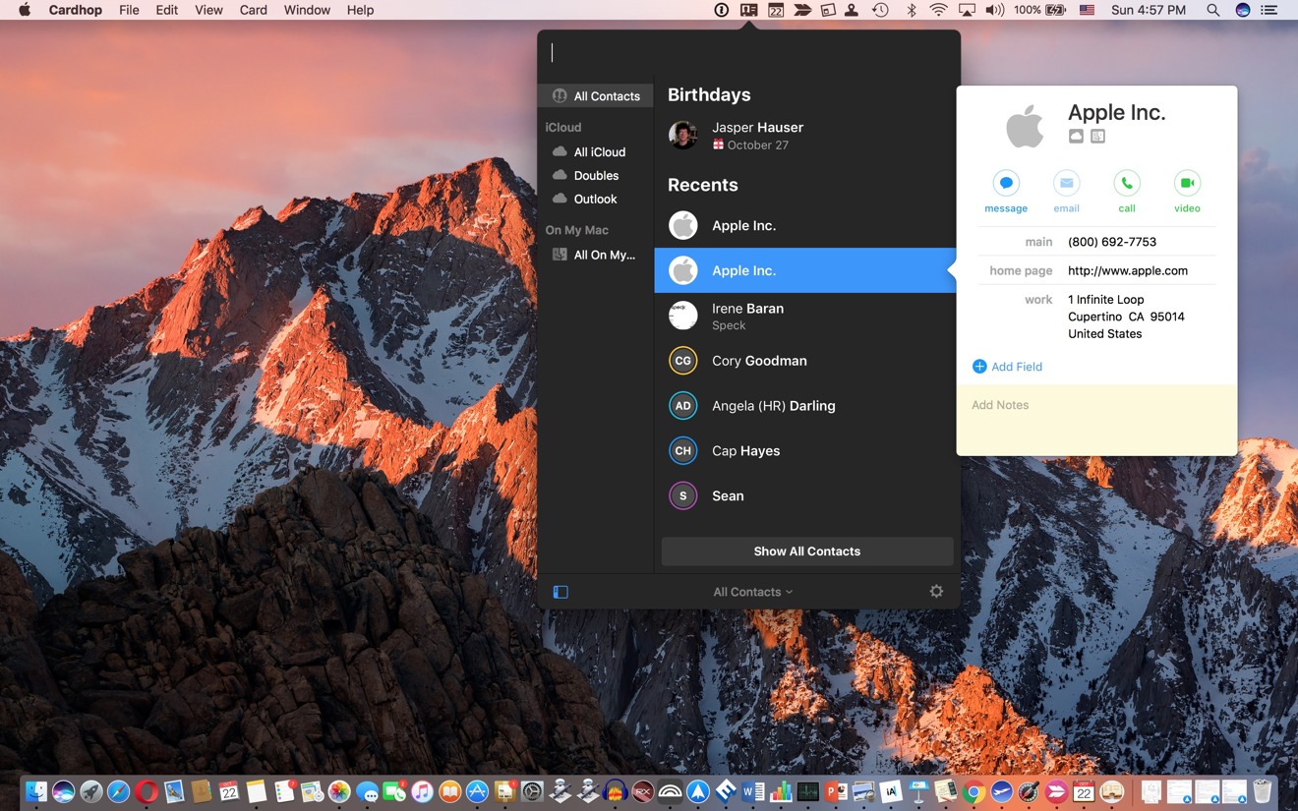Click the AirPlay display icon in menu bar
The image size is (1298, 811).
pos(967,10)
